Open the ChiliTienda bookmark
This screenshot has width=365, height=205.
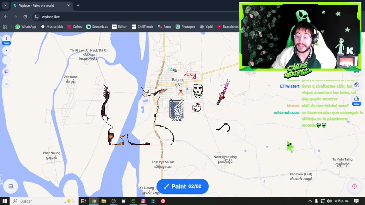point(142,26)
